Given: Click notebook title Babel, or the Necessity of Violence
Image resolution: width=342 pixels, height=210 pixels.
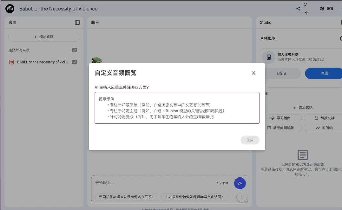Looking at the screenshot, I should pos(58,9).
